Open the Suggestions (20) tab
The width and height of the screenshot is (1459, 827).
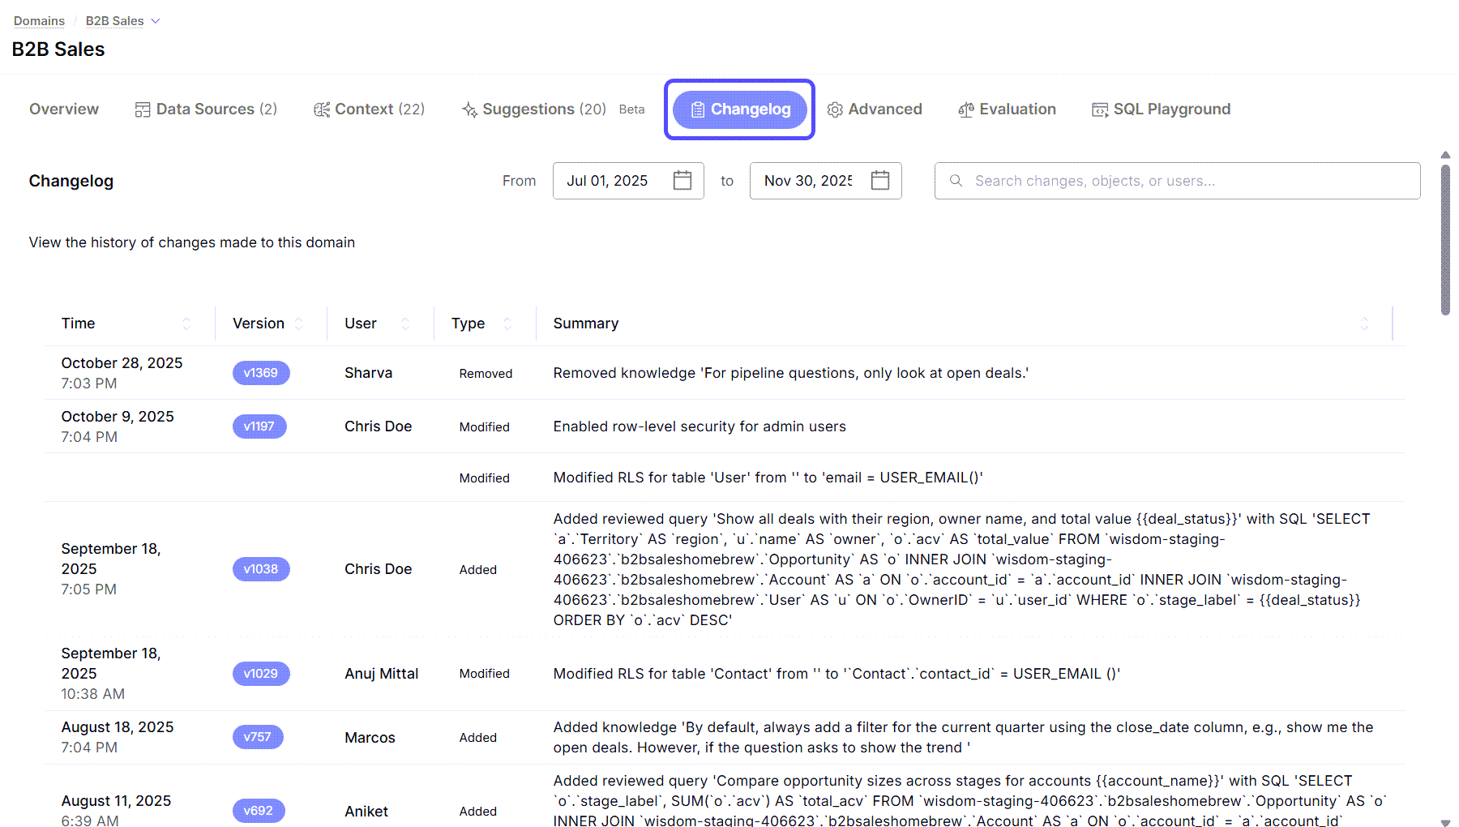(x=533, y=109)
